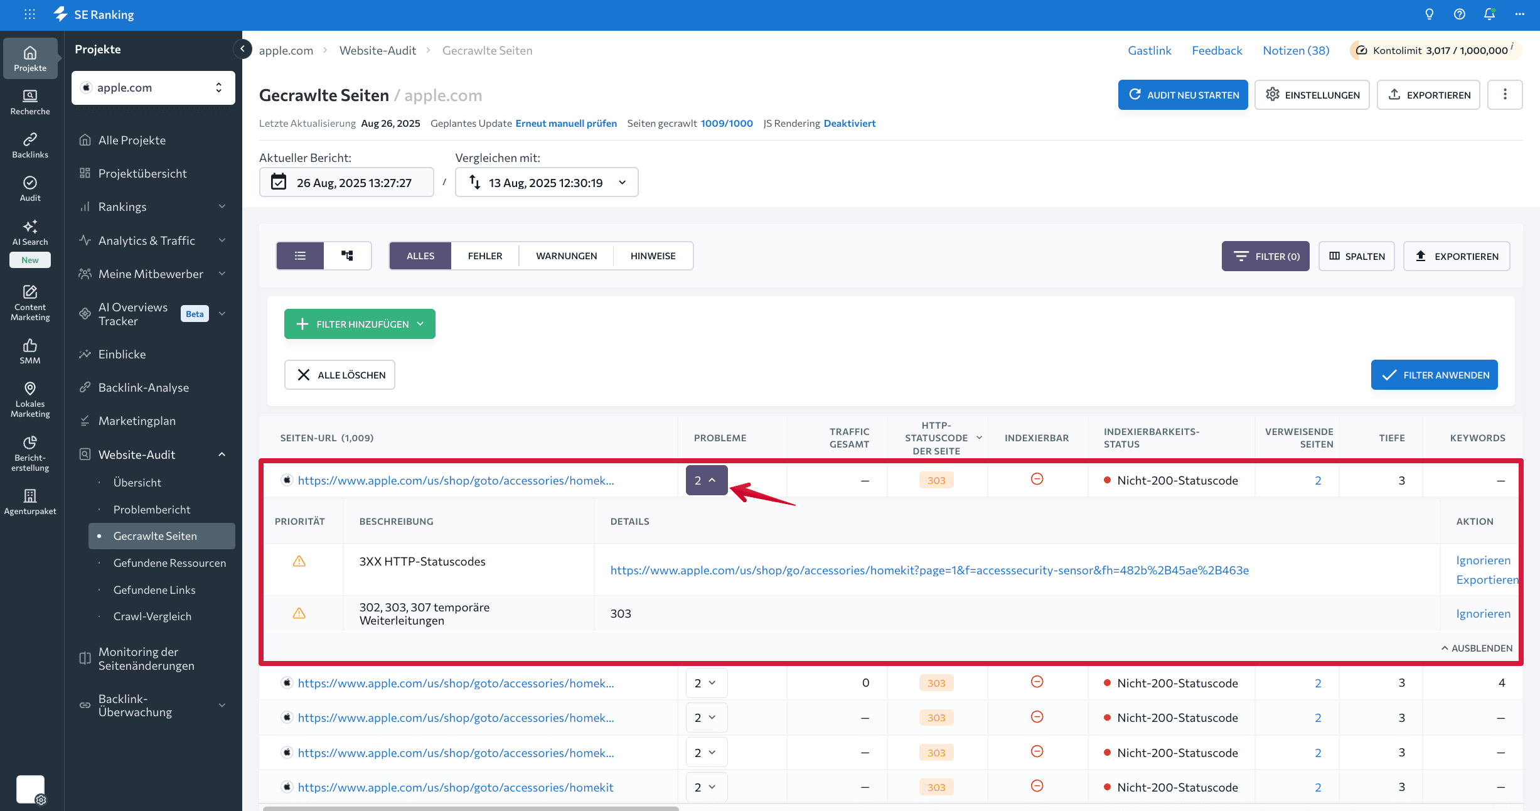Ignore the 3XX HTTP-Statuscodes issue
The width and height of the screenshot is (1540, 811).
[x=1484, y=560]
